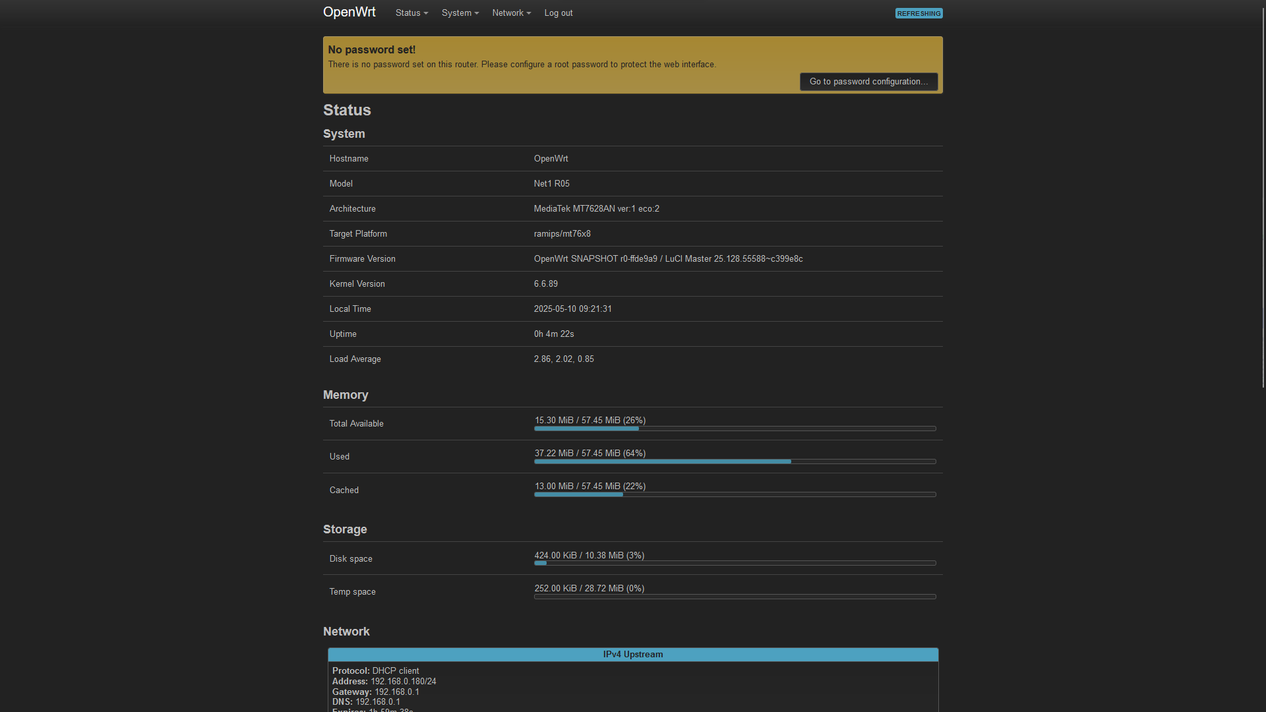Select the model value Net1 R05

[552, 184]
